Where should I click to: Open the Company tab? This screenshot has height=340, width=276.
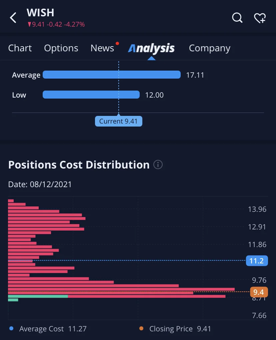pos(210,48)
